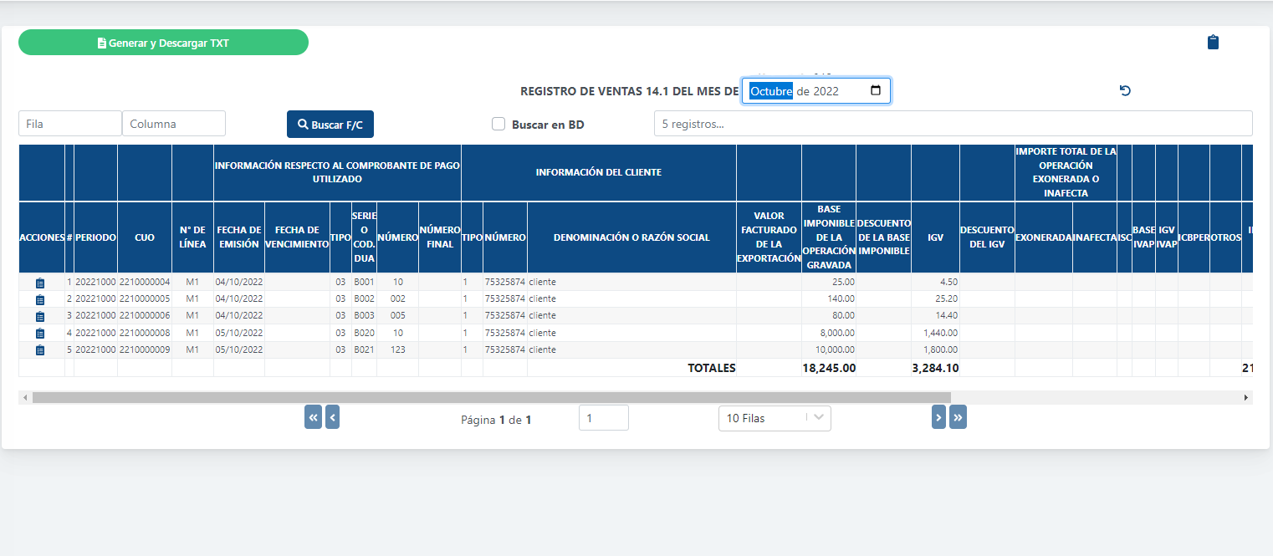This screenshot has width=1273, height=556.
Task: Go to the previous page
Action: [332, 417]
